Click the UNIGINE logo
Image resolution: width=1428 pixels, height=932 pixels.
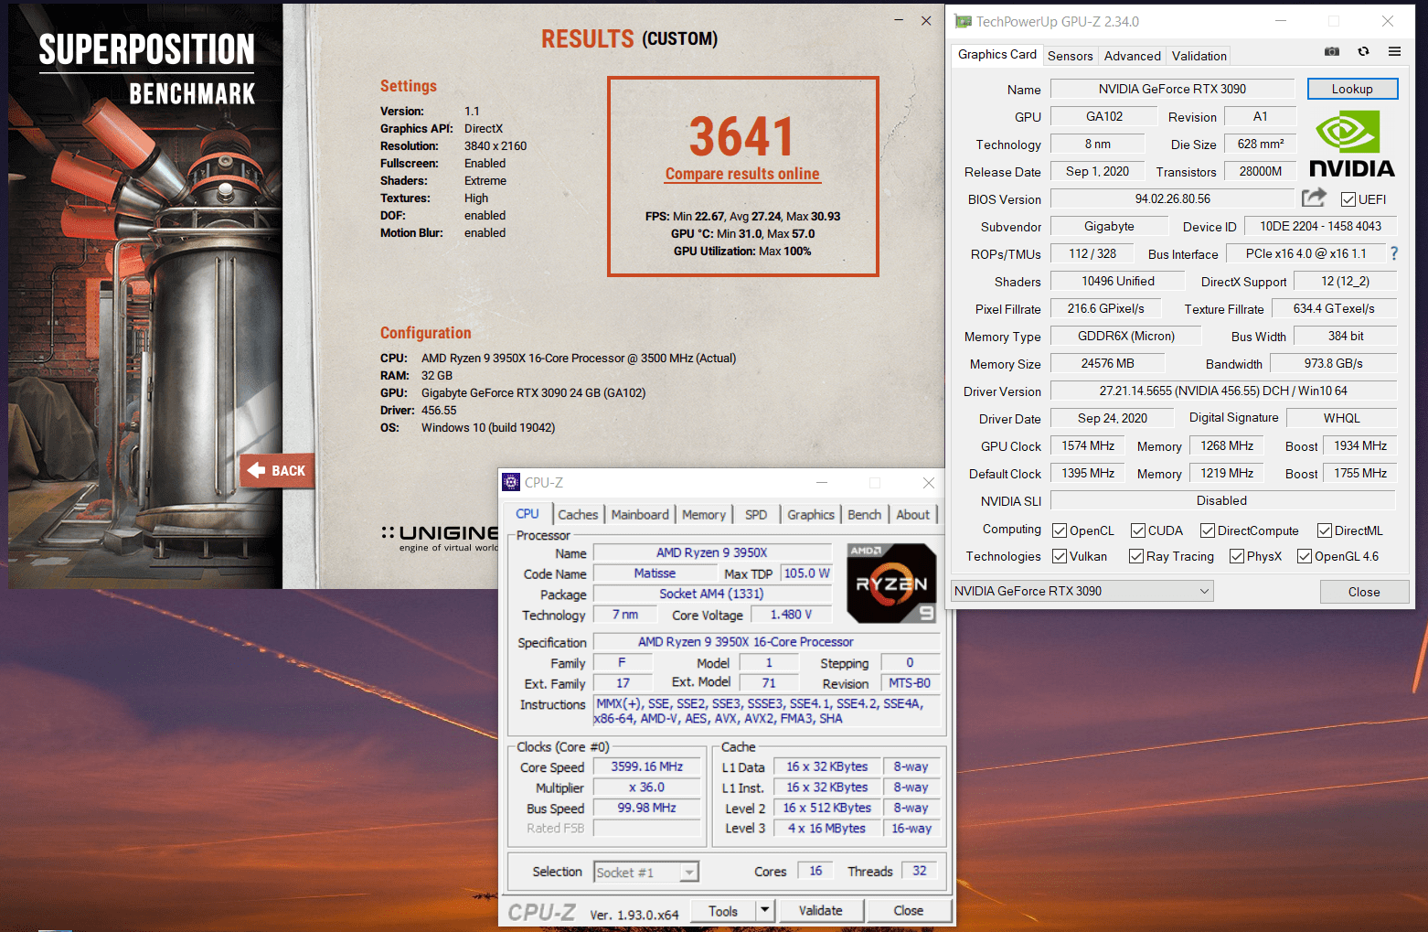pyautogui.click(x=441, y=538)
